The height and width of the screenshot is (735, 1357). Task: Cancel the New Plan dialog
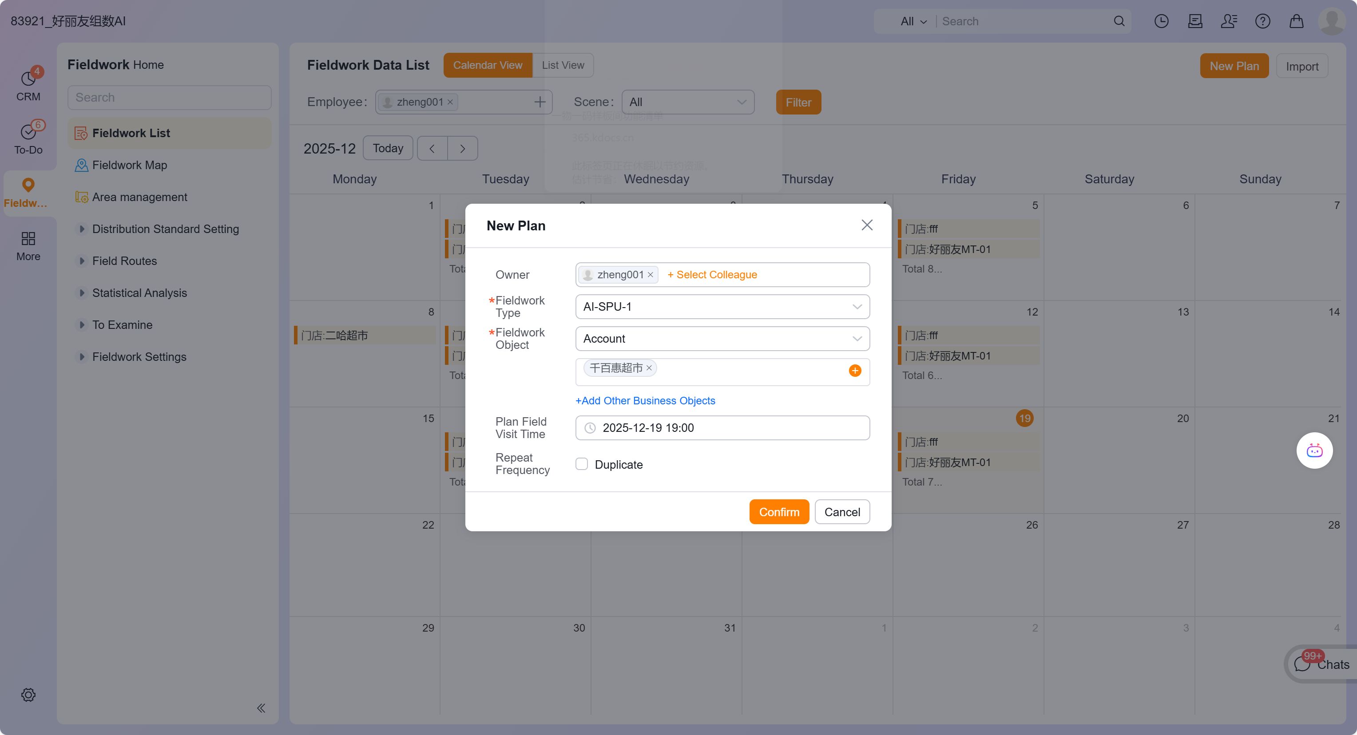pos(842,512)
